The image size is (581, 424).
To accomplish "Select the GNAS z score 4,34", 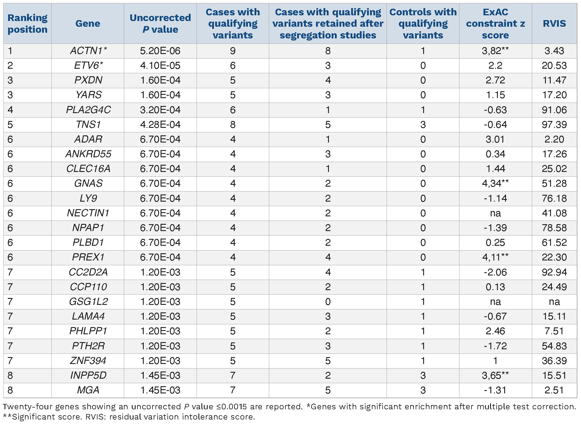I will [x=495, y=183].
